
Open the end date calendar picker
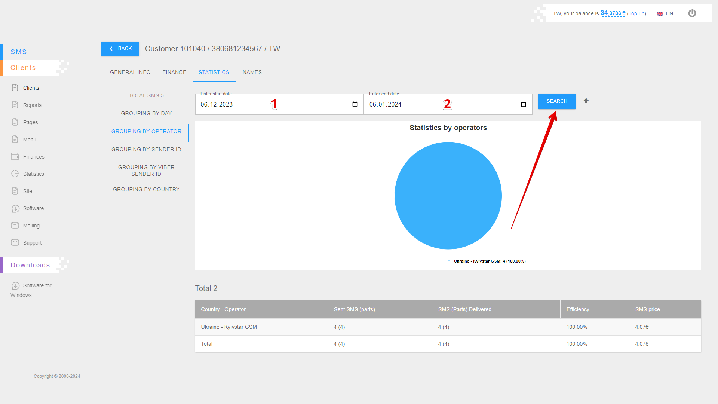(x=523, y=104)
